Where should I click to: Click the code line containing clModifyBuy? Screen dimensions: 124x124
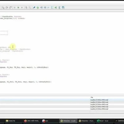[24, 67]
